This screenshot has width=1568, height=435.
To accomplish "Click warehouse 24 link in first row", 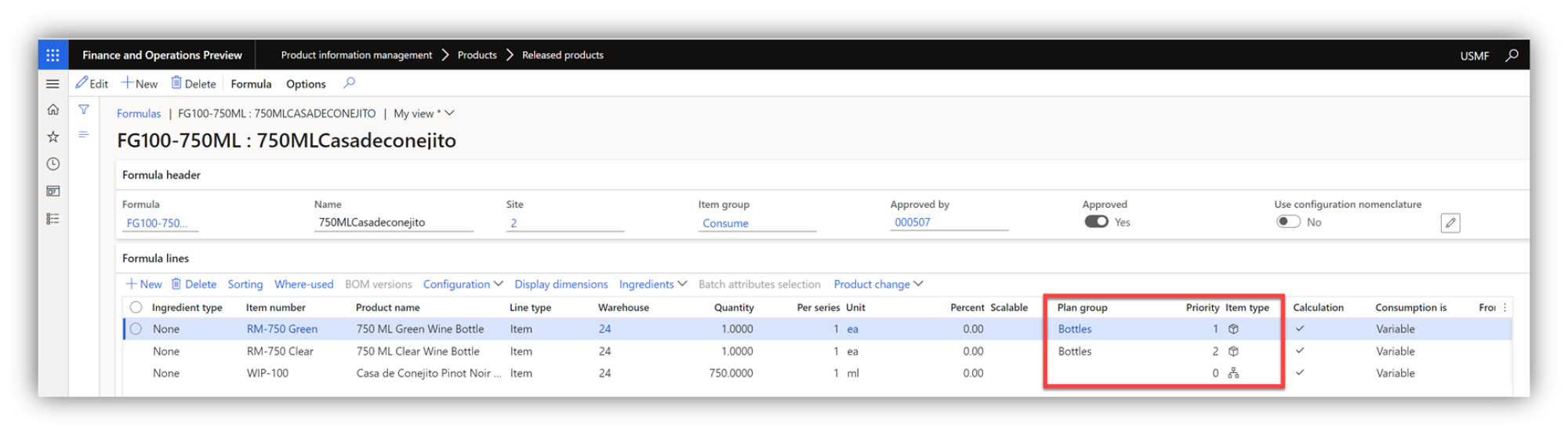I will click(x=604, y=329).
